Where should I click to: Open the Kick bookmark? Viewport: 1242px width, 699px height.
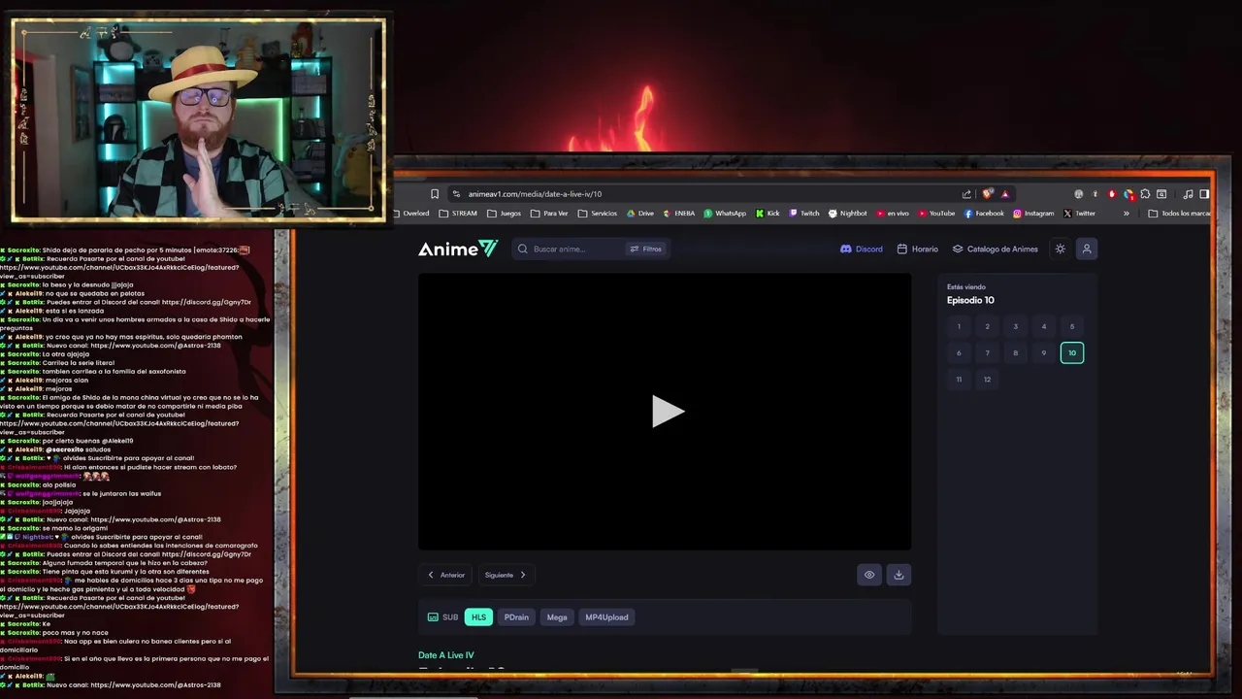[768, 214]
